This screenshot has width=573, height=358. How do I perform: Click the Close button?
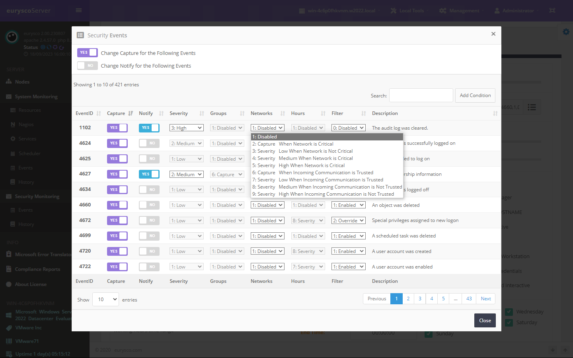point(485,321)
